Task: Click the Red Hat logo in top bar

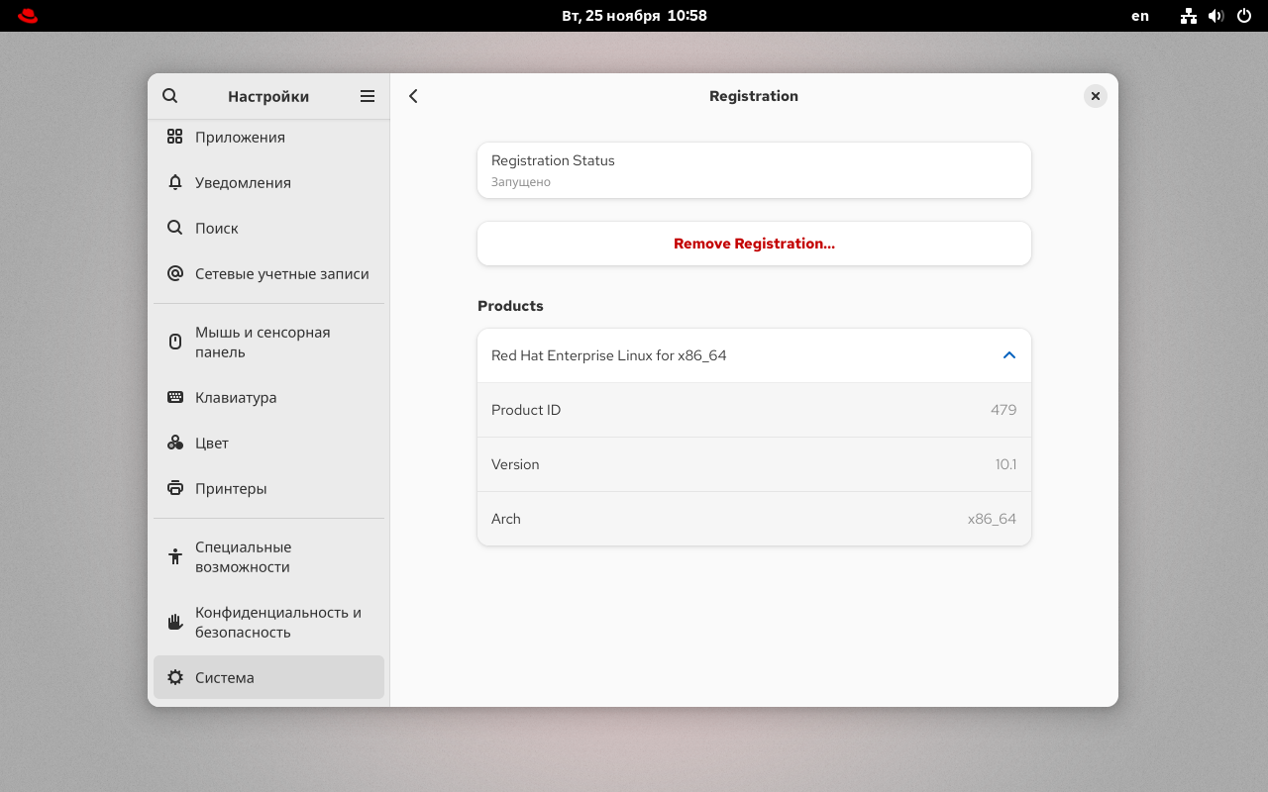Action: point(28,16)
